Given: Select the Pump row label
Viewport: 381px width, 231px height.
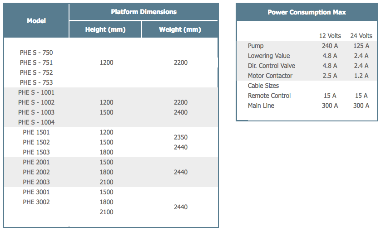Looking at the screenshot, I should (256, 46).
